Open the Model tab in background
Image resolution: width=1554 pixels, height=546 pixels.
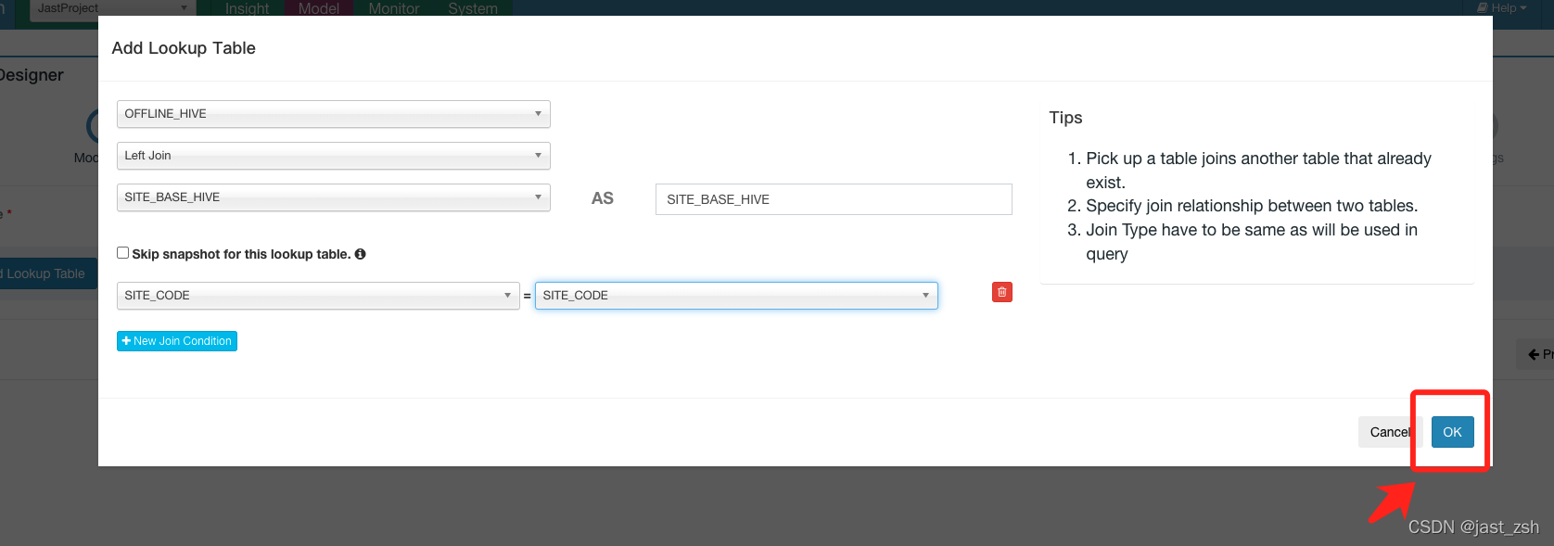point(318,8)
